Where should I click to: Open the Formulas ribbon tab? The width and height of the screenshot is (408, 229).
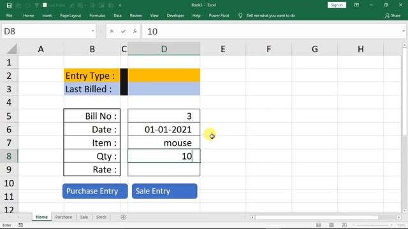pyautogui.click(x=98, y=15)
